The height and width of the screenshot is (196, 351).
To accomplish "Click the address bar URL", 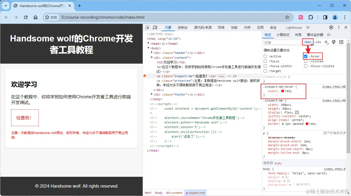I will (x=103, y=17).
